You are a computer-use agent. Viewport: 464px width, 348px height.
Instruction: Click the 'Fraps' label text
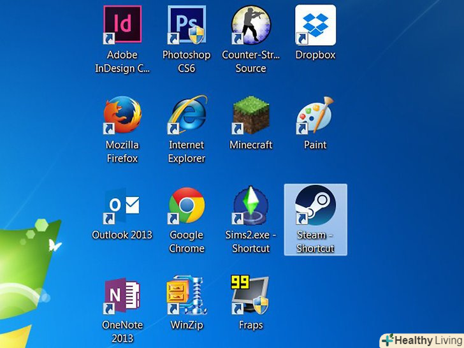pyautogui.click(x=251, y=325)
